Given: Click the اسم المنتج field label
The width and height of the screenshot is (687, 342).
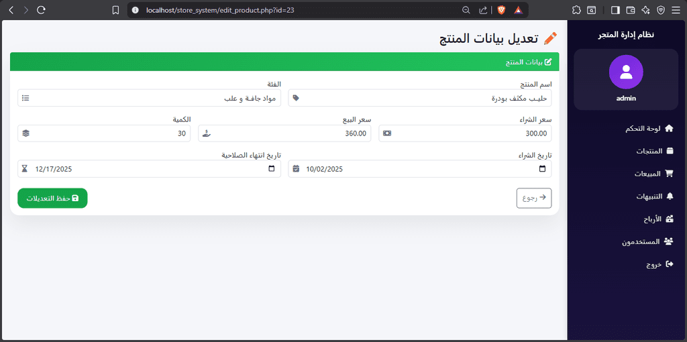Looking at the screenshot, I should [535, 84].
